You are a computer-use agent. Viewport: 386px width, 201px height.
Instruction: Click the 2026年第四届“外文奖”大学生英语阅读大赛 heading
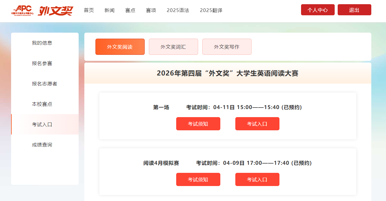coord(228,73)
